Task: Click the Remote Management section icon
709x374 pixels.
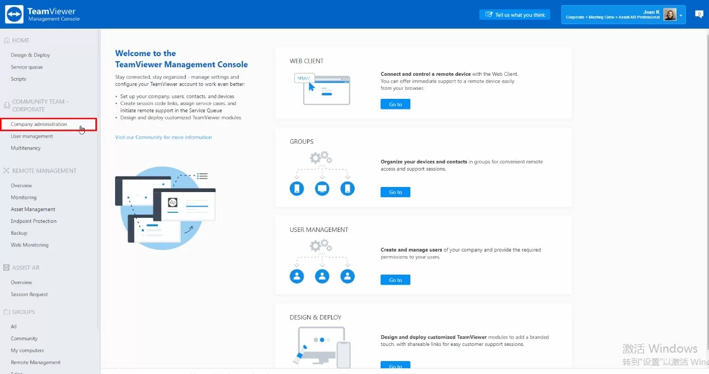Action: pos(7,171)
